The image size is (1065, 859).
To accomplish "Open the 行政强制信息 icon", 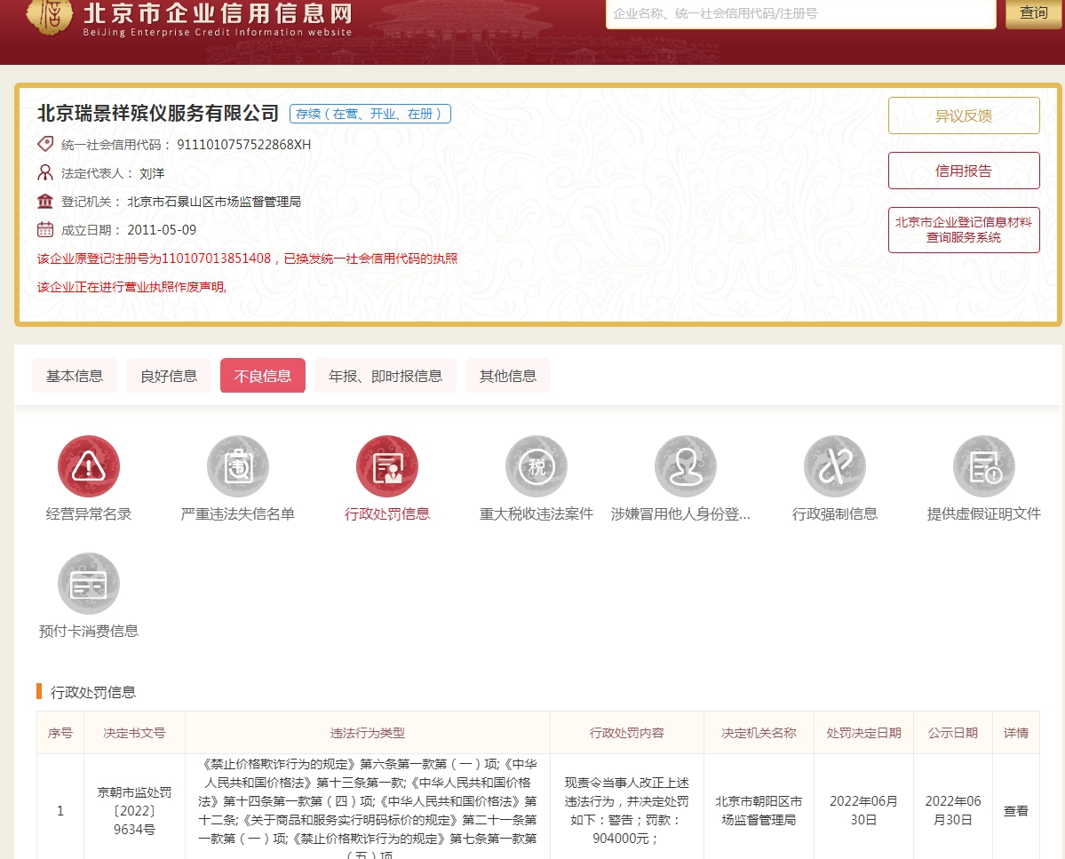I will (834, 465).
